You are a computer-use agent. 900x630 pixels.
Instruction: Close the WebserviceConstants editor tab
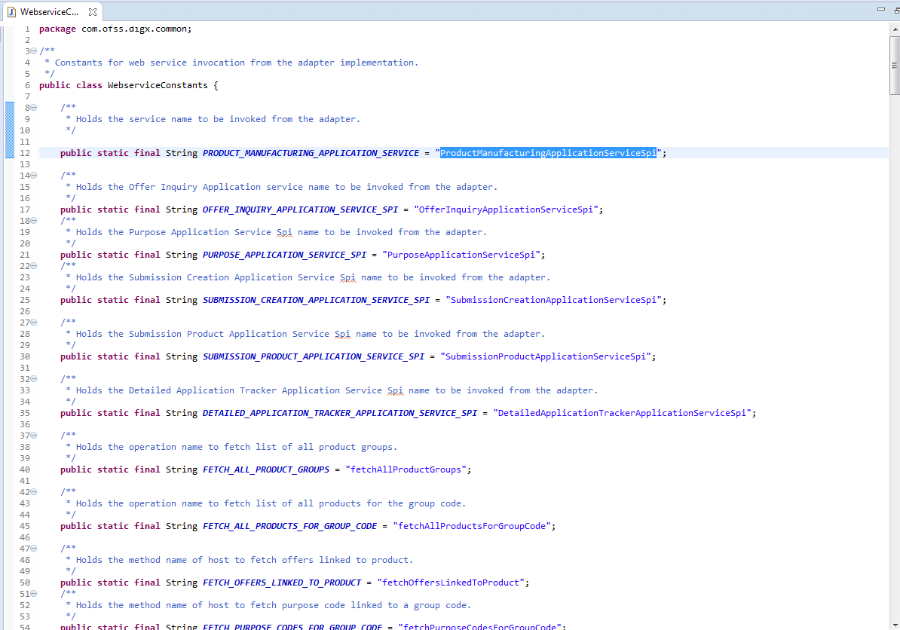93,12
